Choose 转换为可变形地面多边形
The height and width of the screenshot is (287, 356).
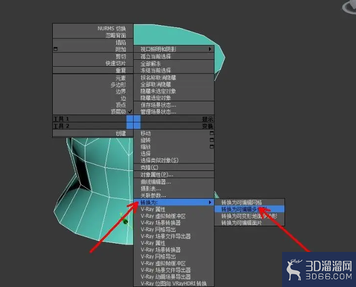tap(249, 216)
